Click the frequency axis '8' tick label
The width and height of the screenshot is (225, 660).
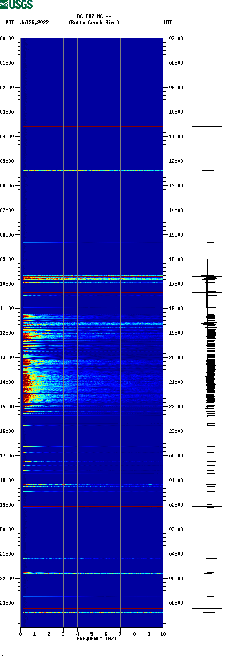[x=135, y=634]
